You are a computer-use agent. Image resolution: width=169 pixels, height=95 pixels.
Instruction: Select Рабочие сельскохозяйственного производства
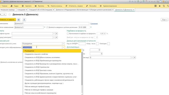(52, 93)
